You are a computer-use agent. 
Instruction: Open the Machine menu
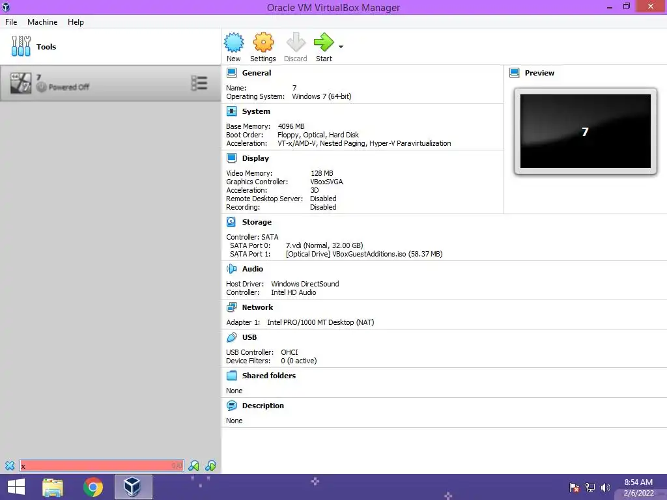pos(42,21)
